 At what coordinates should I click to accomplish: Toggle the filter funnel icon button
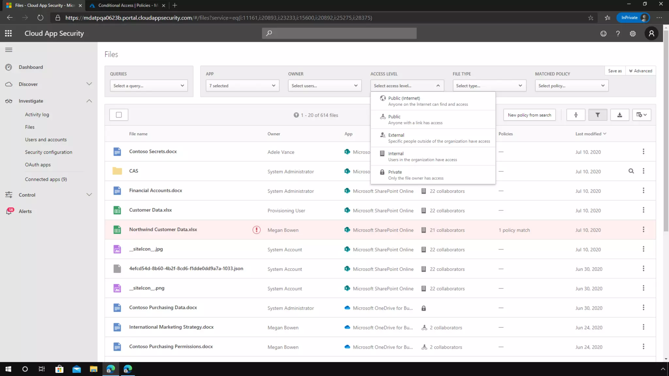(597, 115)
